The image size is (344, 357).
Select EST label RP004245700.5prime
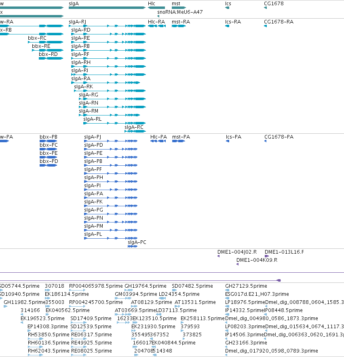pyautogui.click(x=96, y=302)
